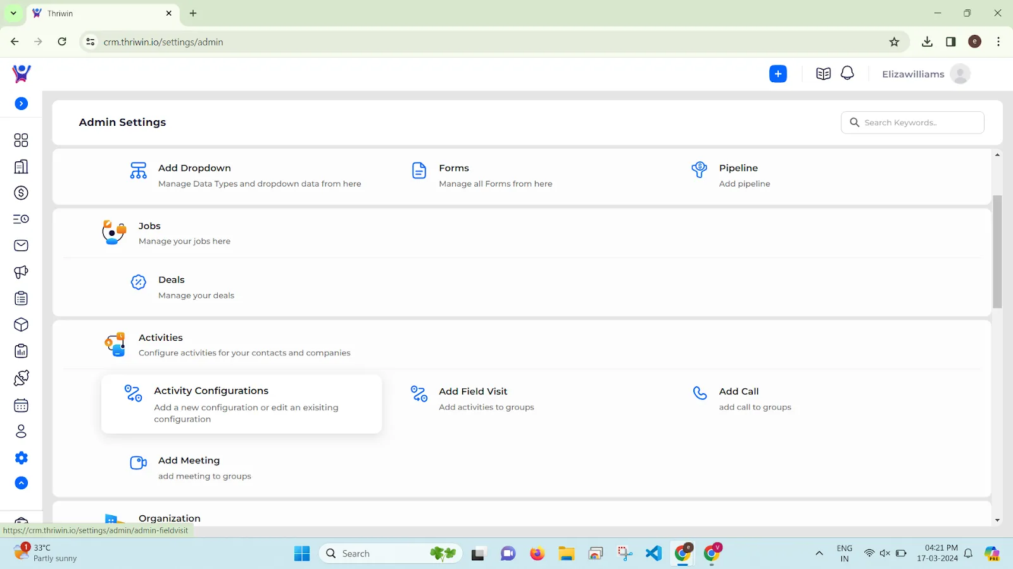Click the Organization section heading
Image resolution: width=1013 pixels, height=569 pixels.
[170, 518]
